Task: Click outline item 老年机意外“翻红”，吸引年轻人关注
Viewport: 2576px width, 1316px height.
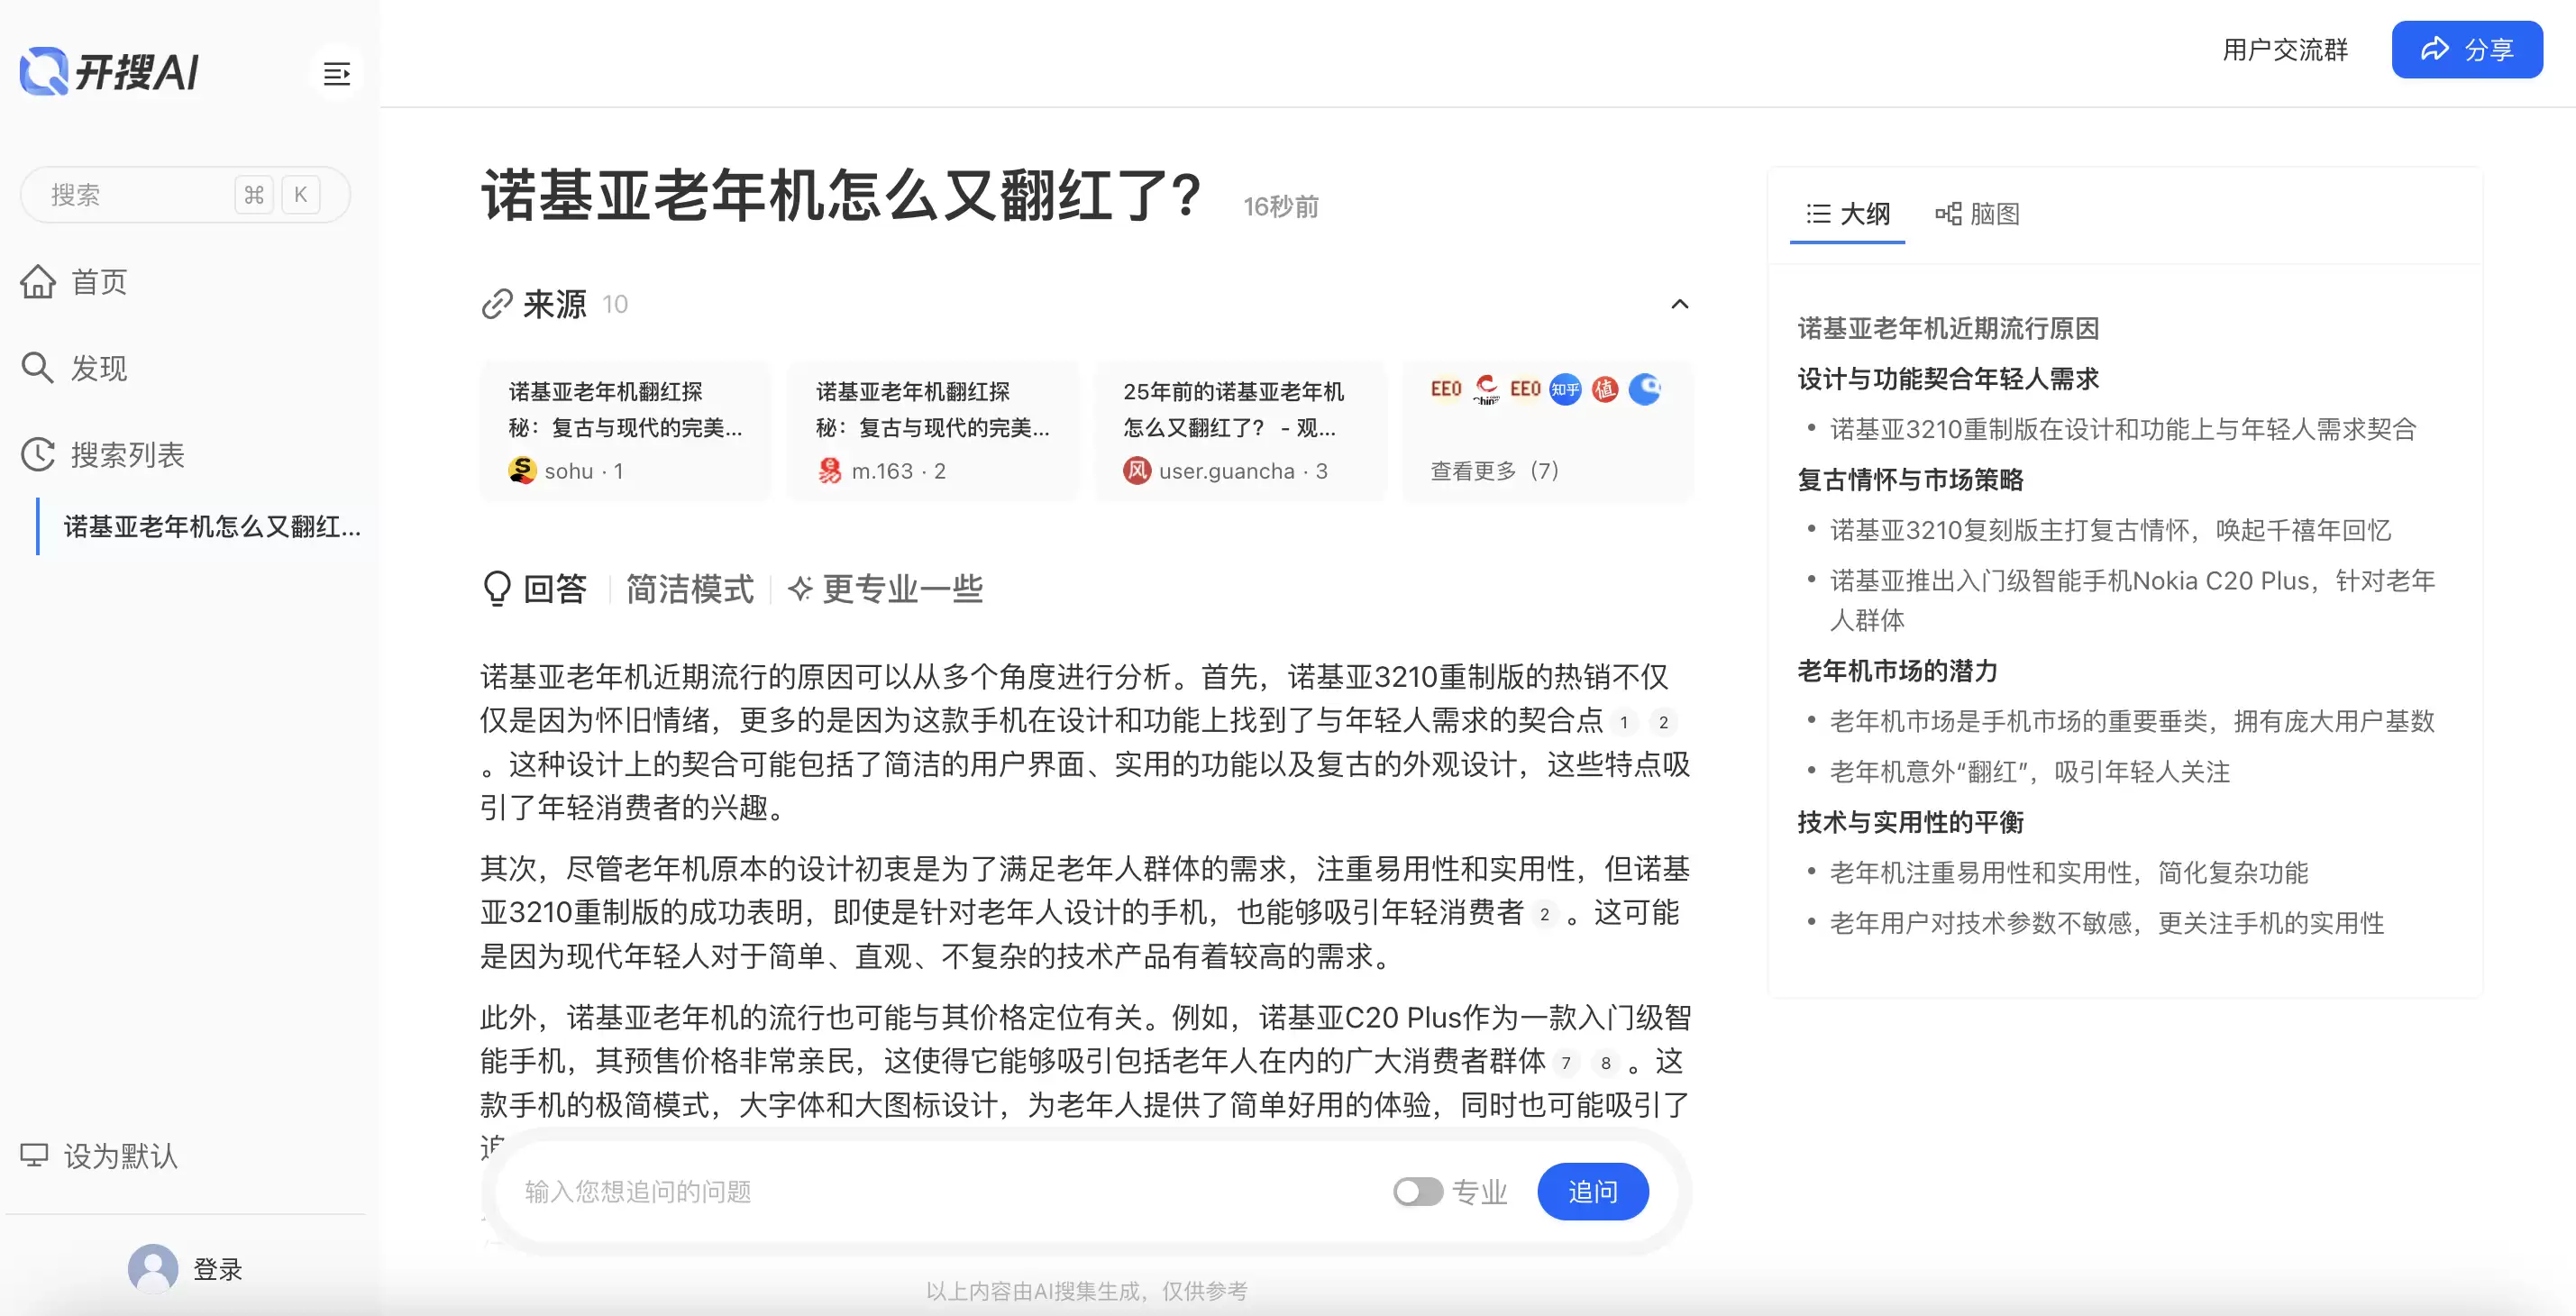Action: 2030,772
